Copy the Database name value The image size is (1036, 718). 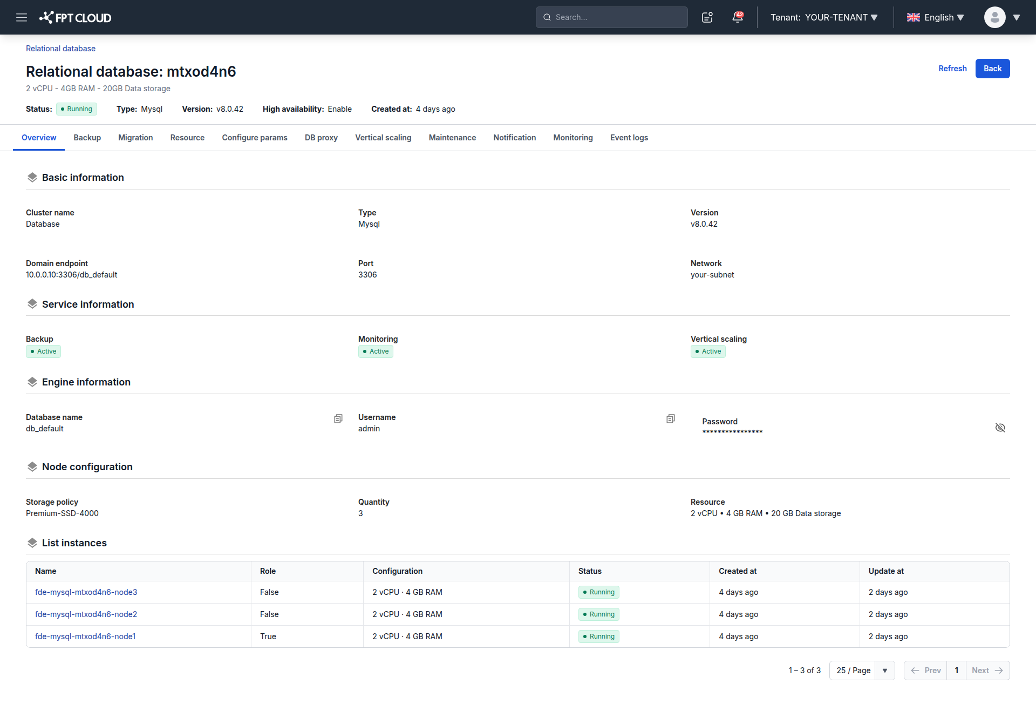pos(338,419)
